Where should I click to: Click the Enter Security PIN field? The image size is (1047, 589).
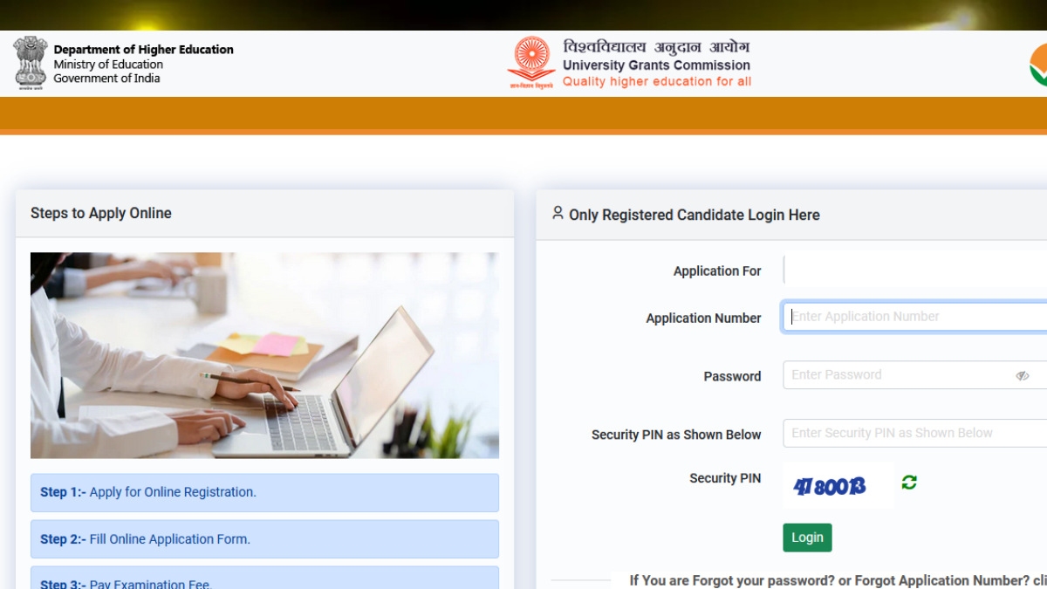(x=915, y=433)
